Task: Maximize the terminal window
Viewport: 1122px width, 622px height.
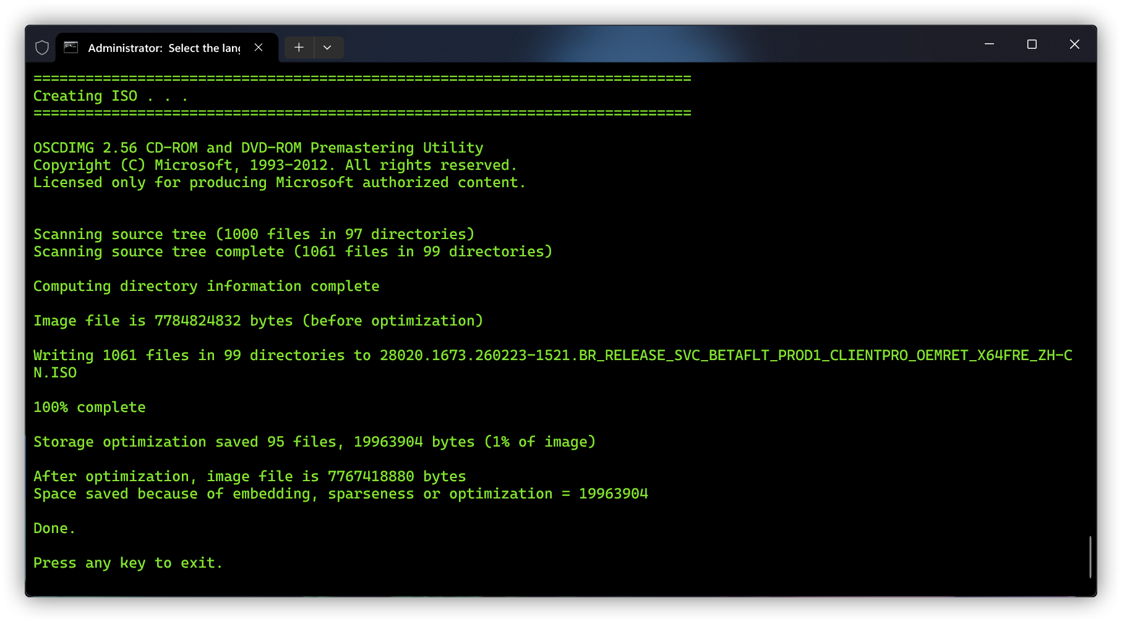Action: pyautogui.click(x=1032, y=44)
